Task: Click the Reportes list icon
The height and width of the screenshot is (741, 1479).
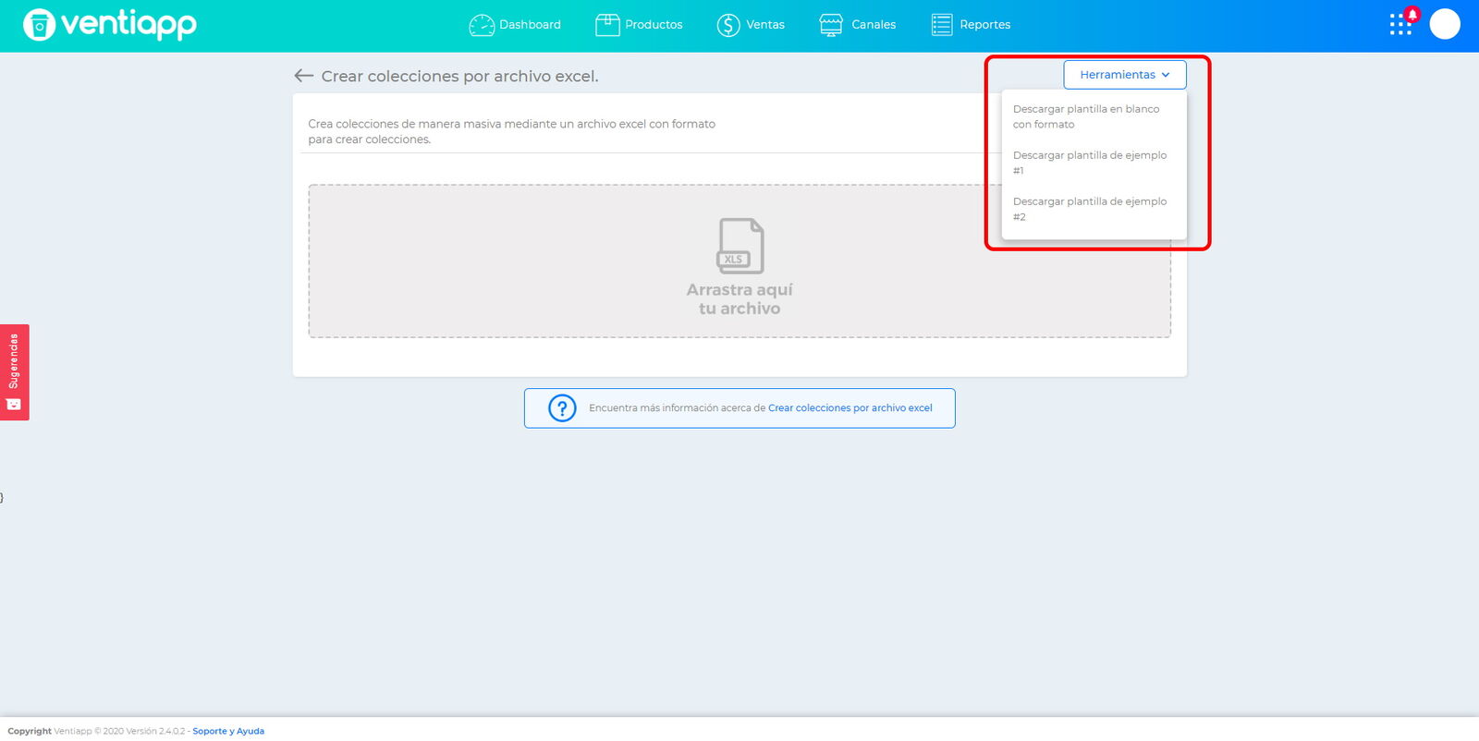Action: (x=942, y=25)
